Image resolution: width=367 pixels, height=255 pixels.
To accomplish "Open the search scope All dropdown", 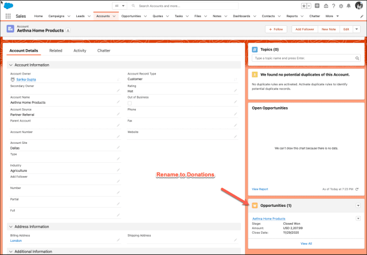I will [120, 6].
